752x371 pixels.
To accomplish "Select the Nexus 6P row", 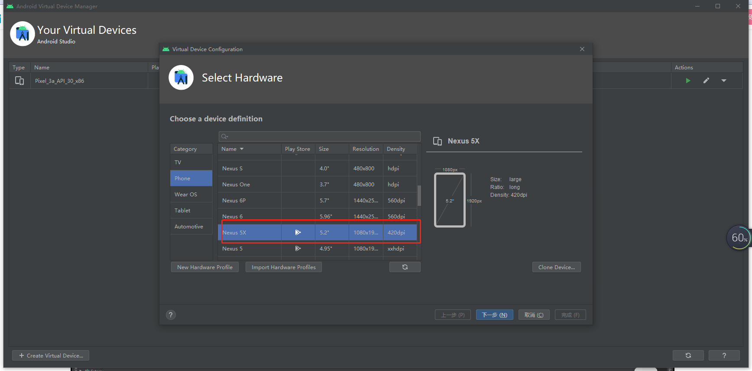I will (317, 200).
